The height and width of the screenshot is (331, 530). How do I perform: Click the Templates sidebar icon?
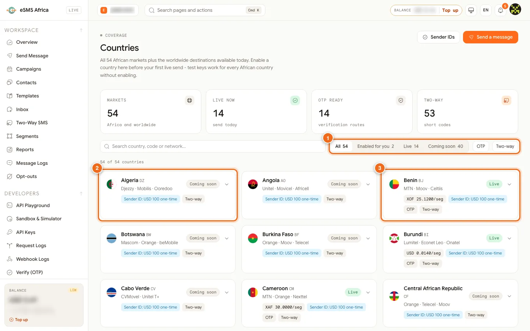[10, 96]
